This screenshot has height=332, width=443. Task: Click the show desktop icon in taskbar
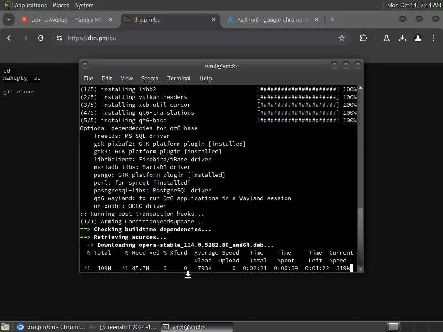[x=5, y=327]
